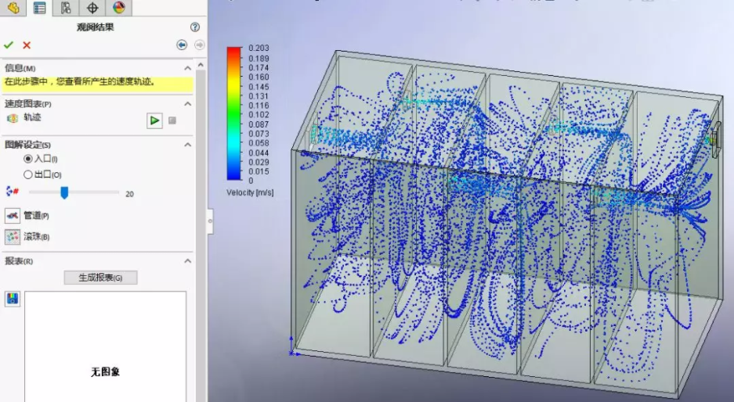Open the FeatureManager design tree tab
This screenshot has height=402, width=734.
click(13, 8)
